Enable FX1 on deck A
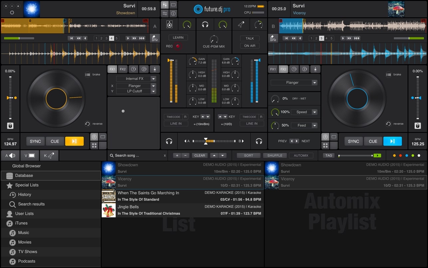The image size is (428, 268). (112, 69)
